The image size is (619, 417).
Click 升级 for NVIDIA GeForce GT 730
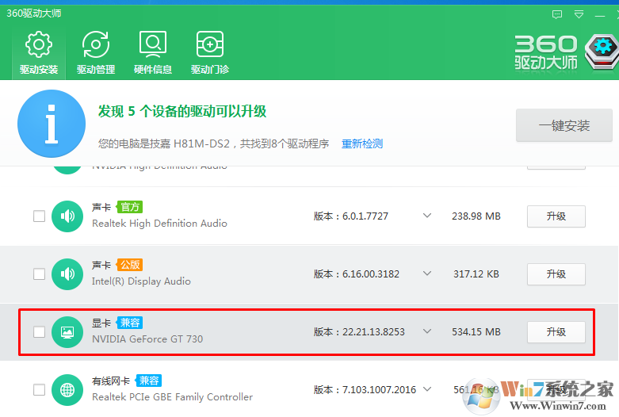(556, 332)
